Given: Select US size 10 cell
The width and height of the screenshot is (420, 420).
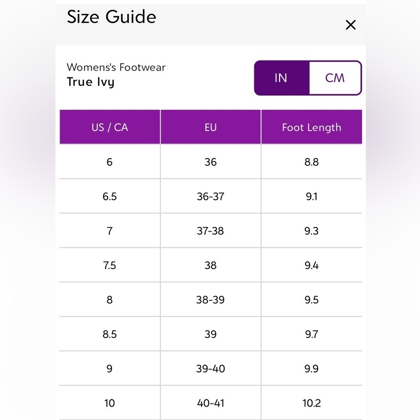Looking at the screenshot, I should [x=110, y=403].
